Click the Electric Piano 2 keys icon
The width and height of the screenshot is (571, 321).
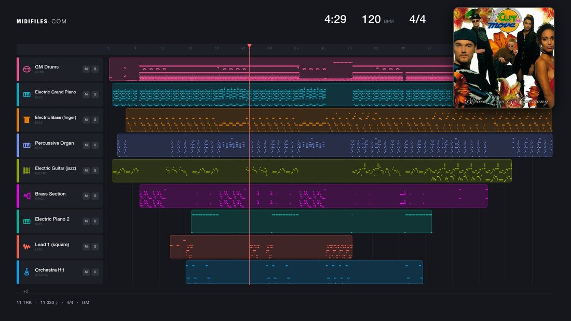click(x=26, y=221)
